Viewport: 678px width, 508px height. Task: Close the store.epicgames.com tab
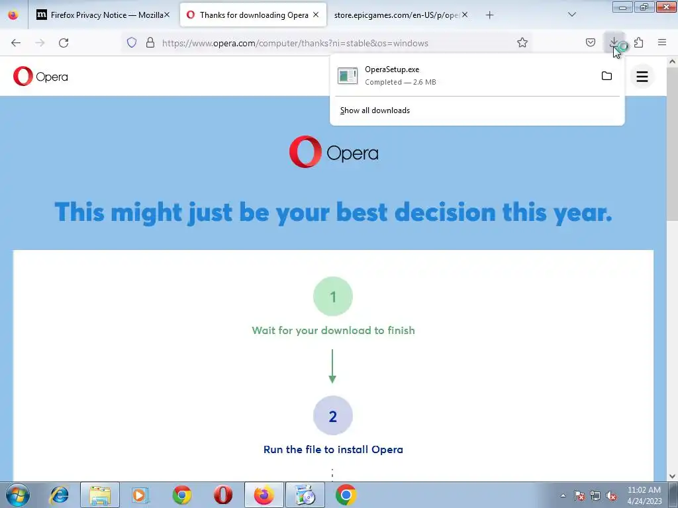(464, 15)
